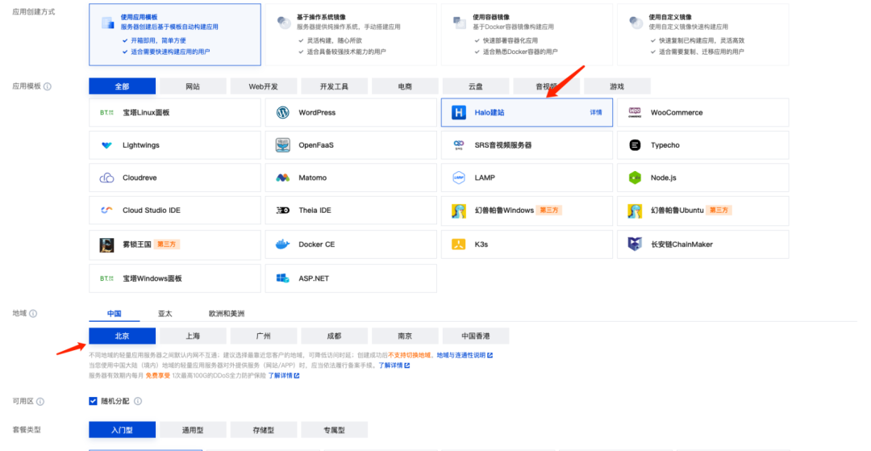
Task: Select the 广州 region button
Action: [263, 336]
